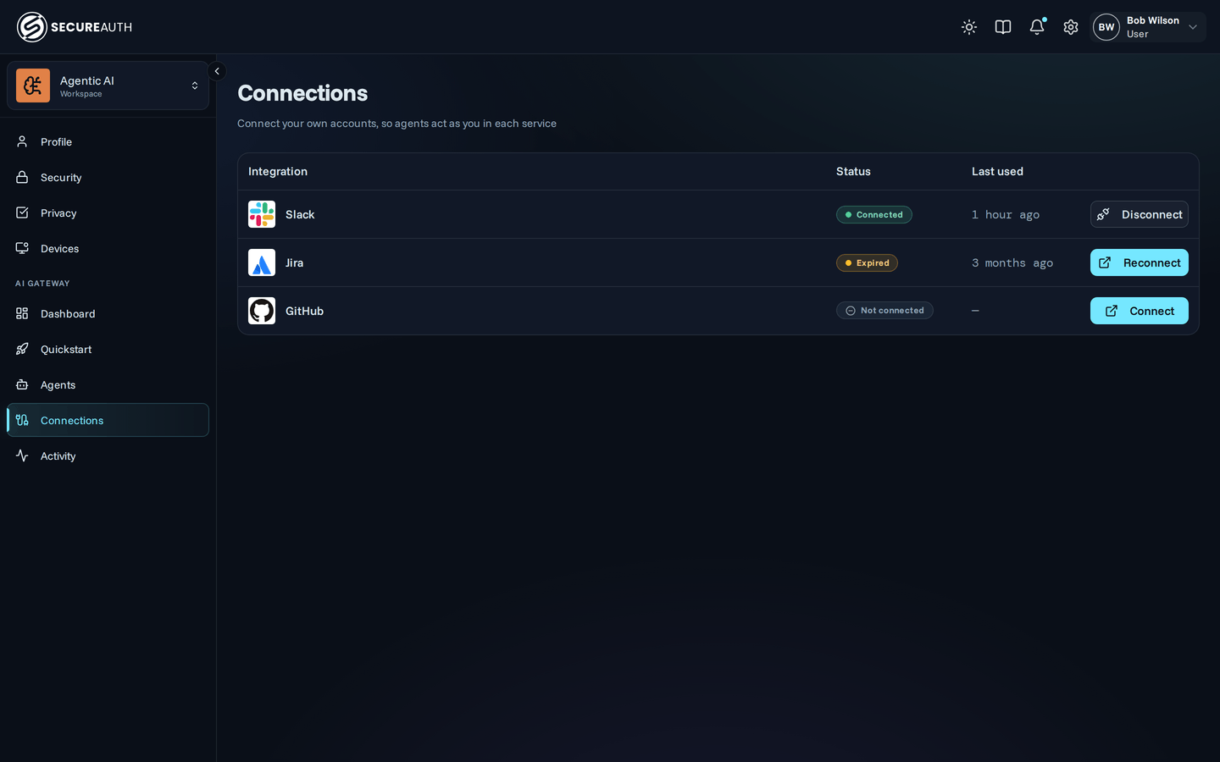Click the Not connected badge for GitHub
The width and height of the screenshot is (1220, 762).
(884, 311)
